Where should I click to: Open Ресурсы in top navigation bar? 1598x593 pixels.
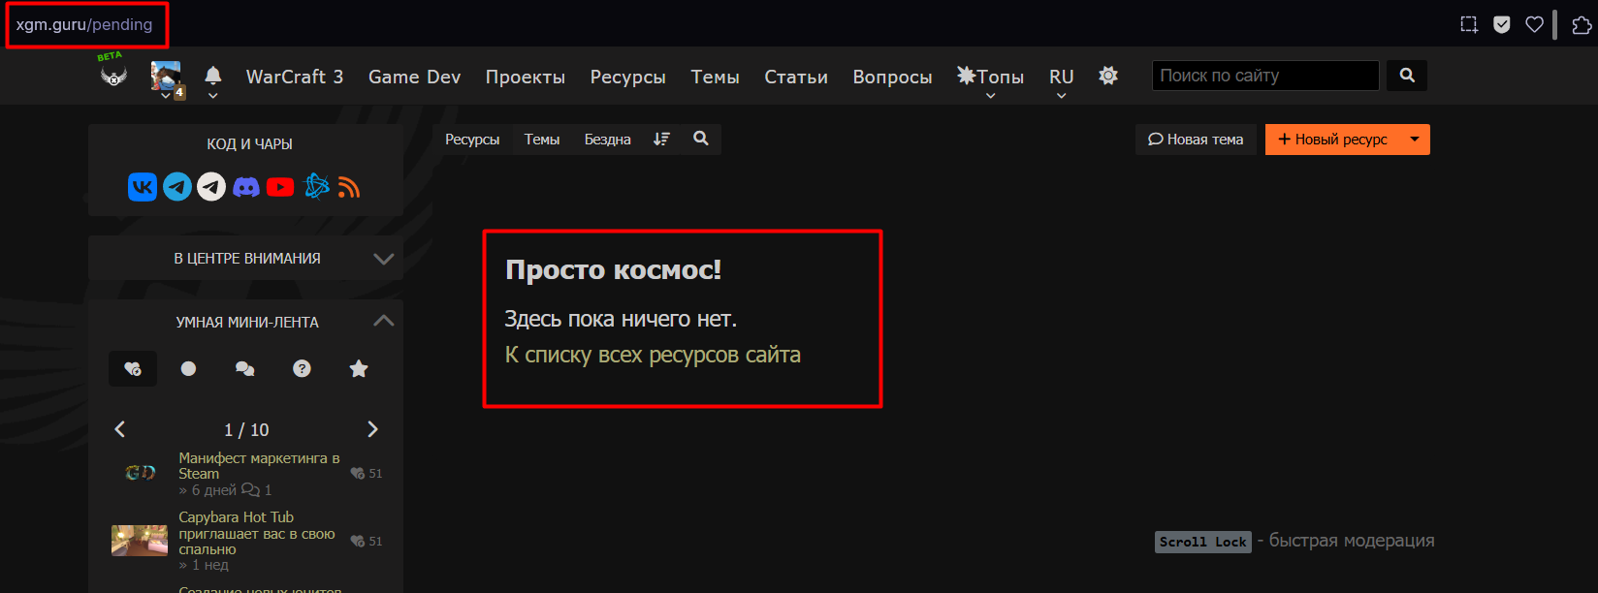click(628, 77)
